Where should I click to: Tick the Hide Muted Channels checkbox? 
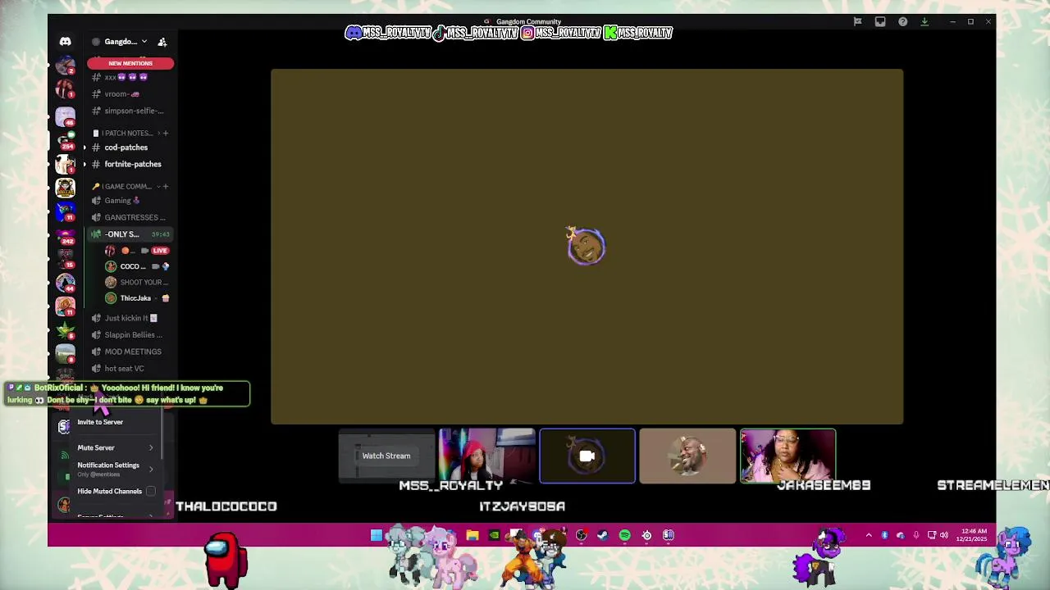[x=151, y=491]
